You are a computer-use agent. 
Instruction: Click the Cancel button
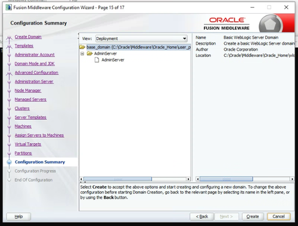tap(279, 216)
